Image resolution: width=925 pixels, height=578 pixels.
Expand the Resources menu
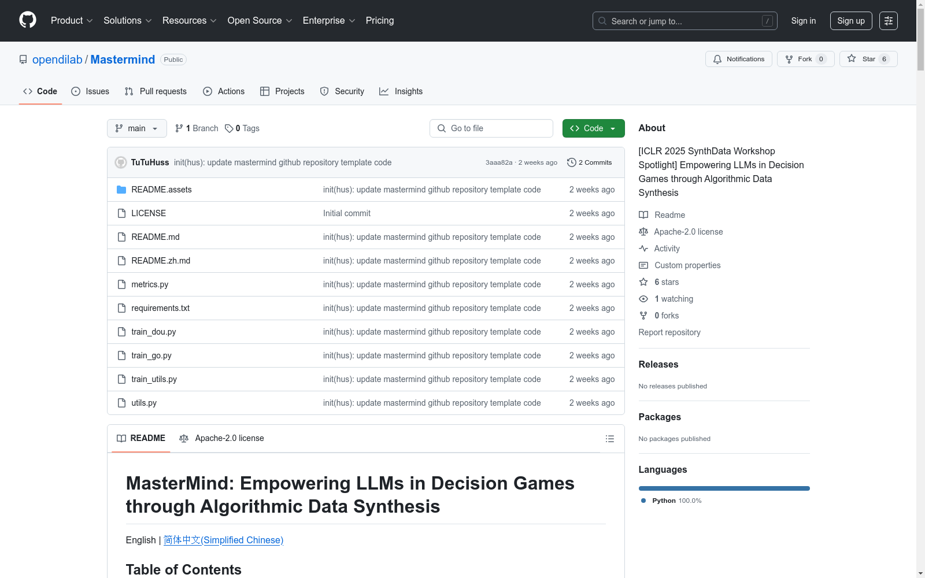pos(190,20)
